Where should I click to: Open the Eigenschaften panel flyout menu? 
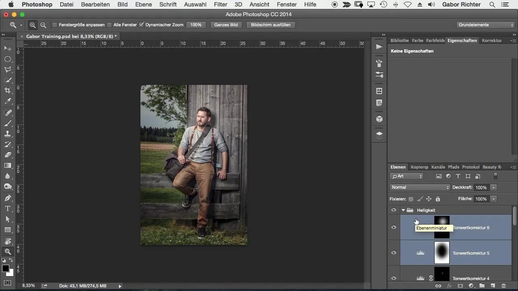pos(513,40)
